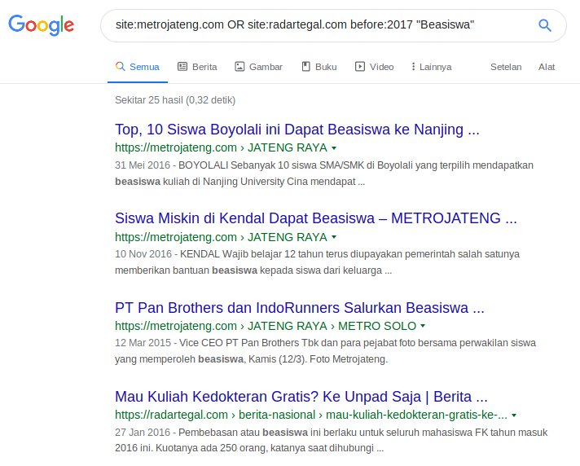
Task: Click the Semua magnifier icon
Action: (x=121, y=67)
